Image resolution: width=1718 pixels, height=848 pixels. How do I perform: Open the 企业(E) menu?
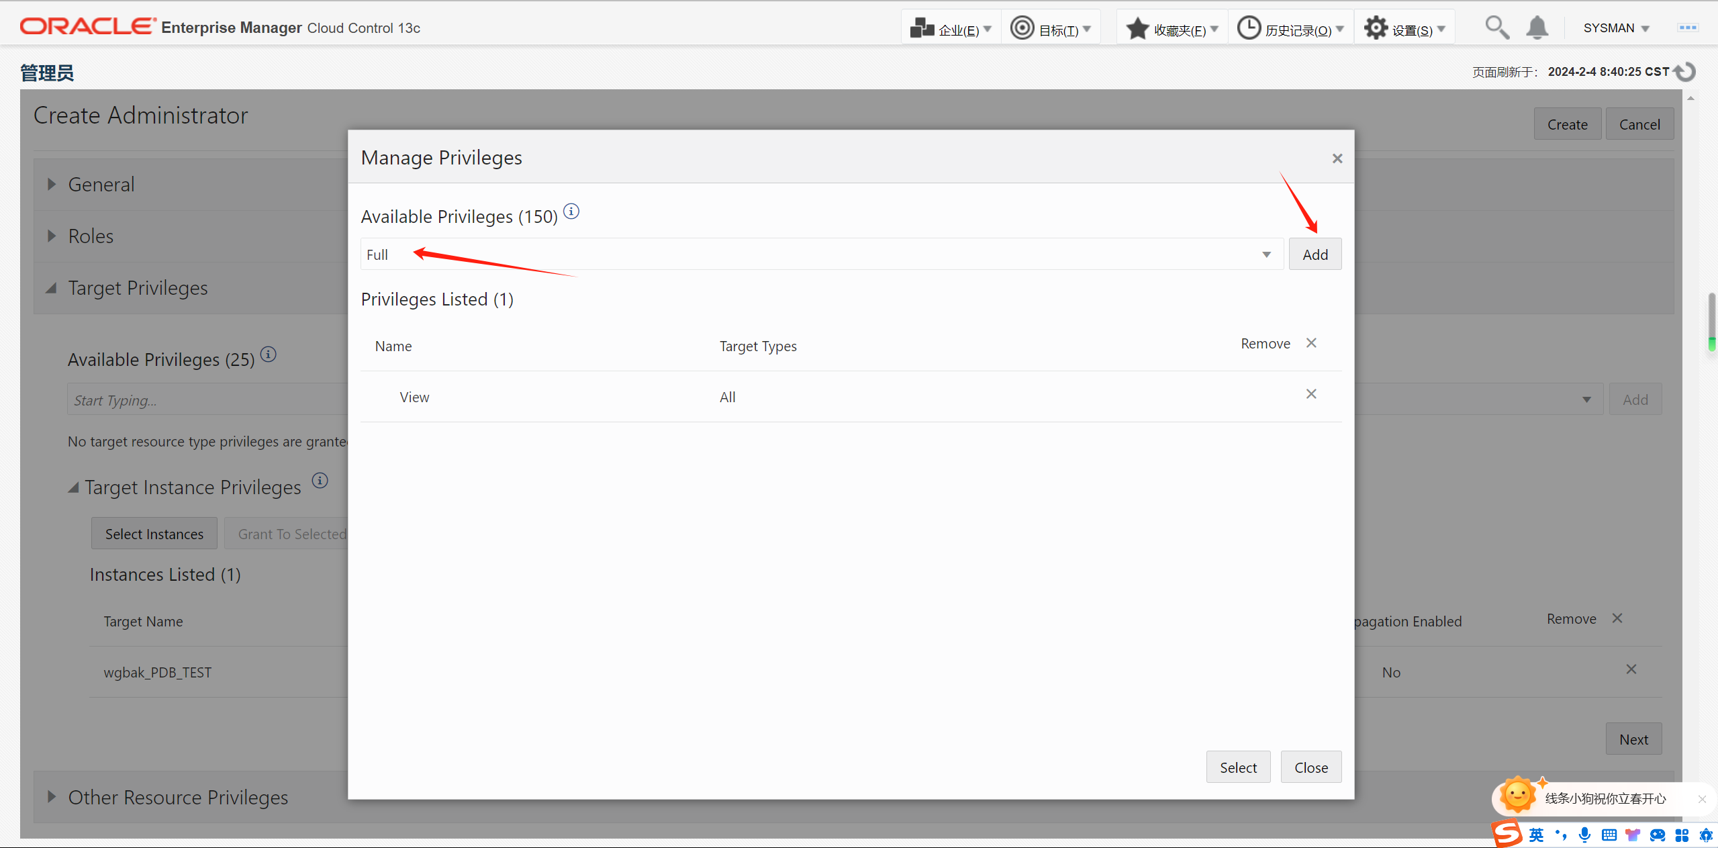[951, 29]
